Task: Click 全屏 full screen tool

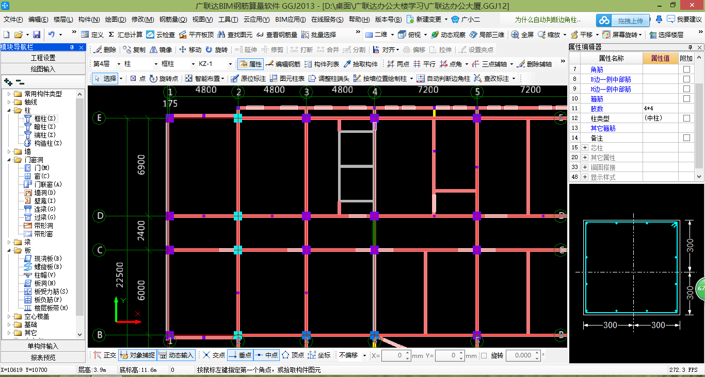Action: point(522,35)
